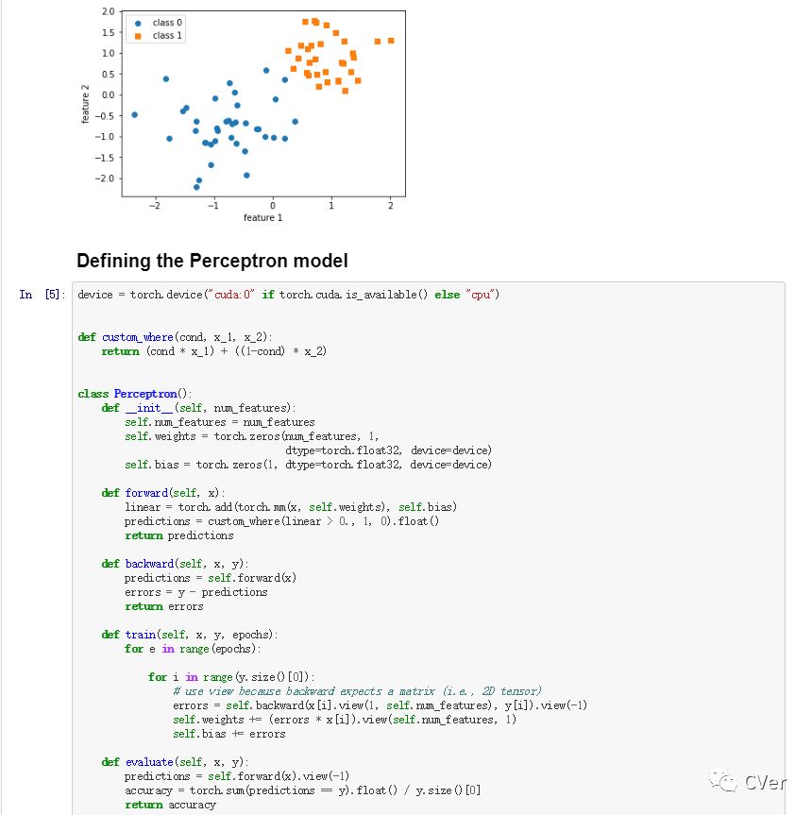Click the "class 1" legend label
The height and width of the screenshot is (815, 812).
point(168,36)
